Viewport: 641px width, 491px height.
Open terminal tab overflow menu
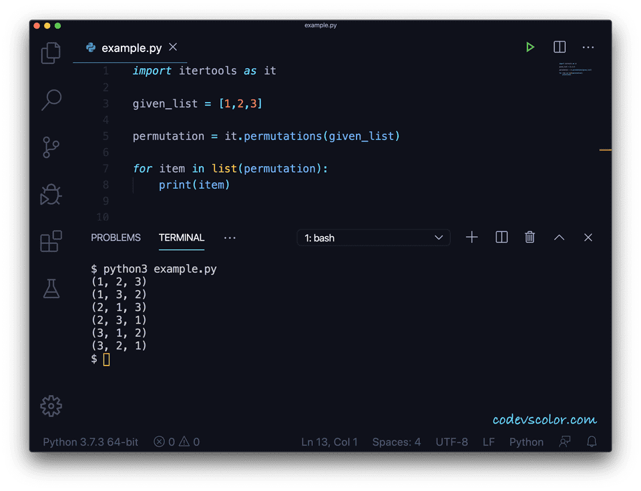click(x=230, y=238)
